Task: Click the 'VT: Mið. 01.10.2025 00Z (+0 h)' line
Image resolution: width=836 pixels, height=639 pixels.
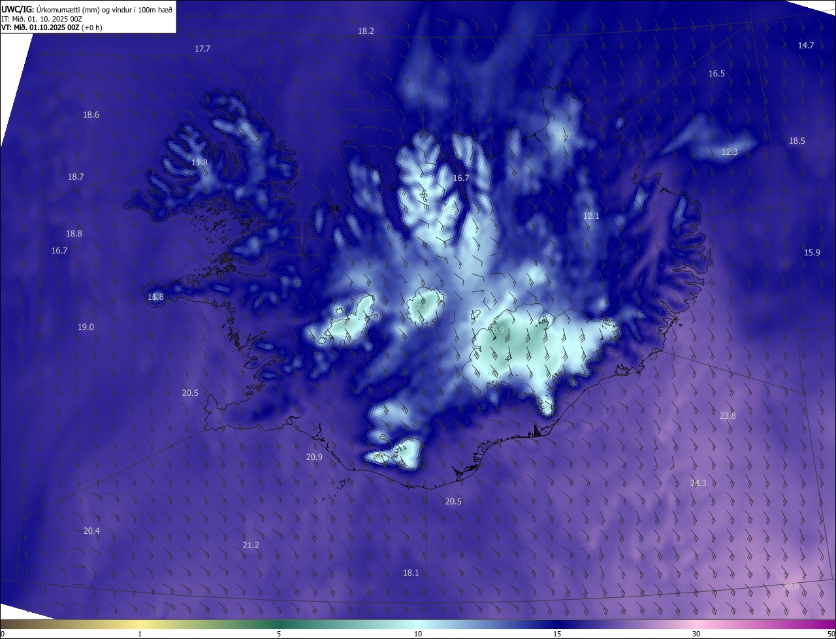Action: [x=52, y=27]
